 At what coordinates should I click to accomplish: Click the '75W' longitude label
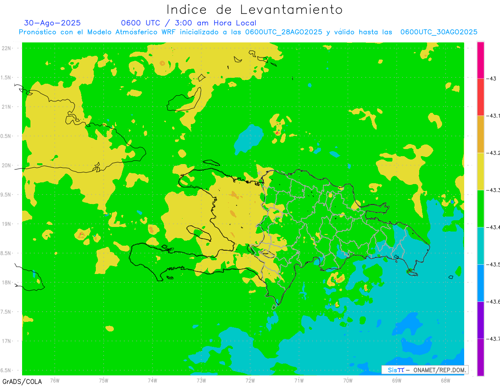104,380
